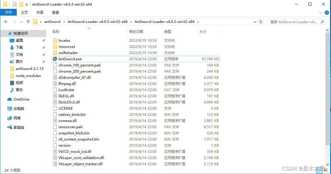
Task: Refresh the current folder view
Action: click(x=261, y=22)
